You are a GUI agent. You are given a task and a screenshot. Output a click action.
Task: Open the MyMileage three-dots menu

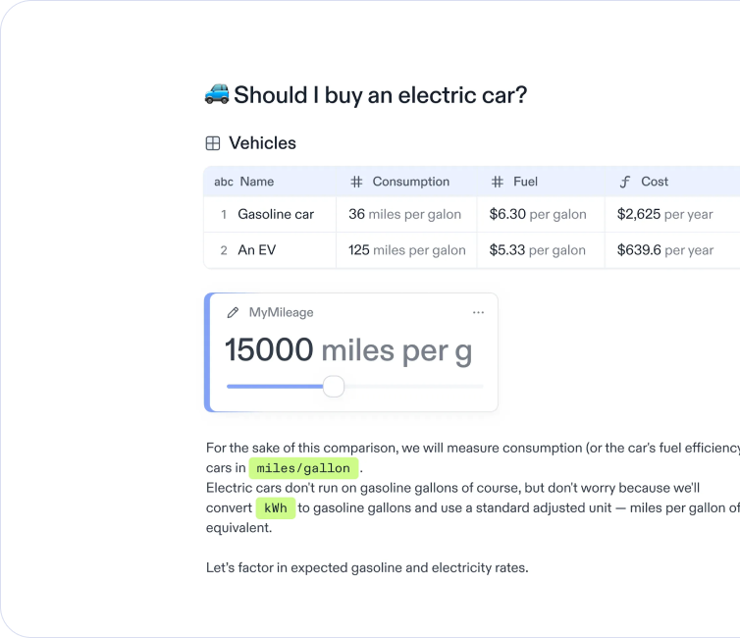pyautogui.click(x=478, y=312)
